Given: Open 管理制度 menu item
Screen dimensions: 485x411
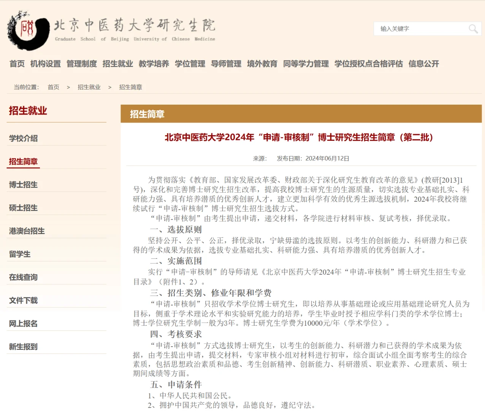Looking at the screenshot, I should click(82, 64).
